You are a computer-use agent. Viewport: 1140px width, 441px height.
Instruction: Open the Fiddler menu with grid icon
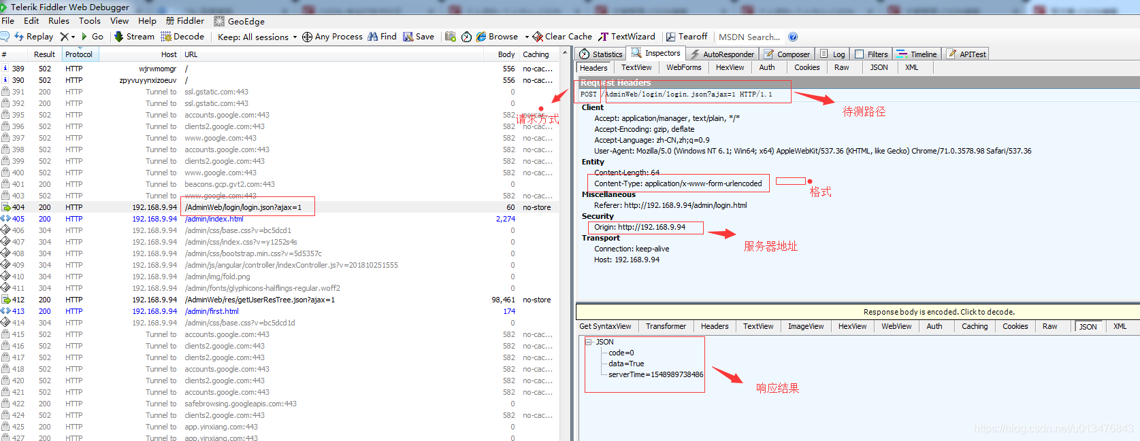(x=185, y=21)
